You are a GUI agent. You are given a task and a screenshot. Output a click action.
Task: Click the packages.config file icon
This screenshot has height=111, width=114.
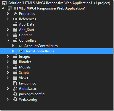pyautogui.click(x=15, y=94)
